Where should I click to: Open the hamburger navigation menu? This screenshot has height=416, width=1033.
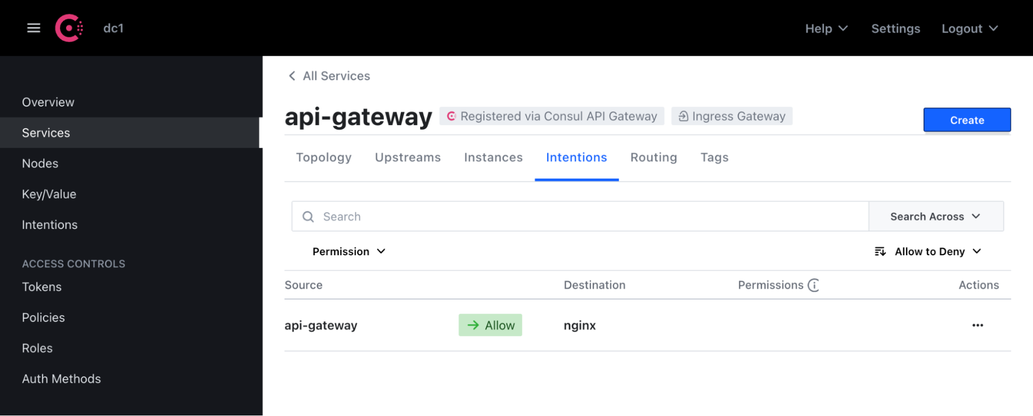[x=33, y=28]
